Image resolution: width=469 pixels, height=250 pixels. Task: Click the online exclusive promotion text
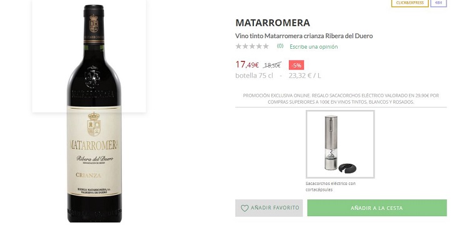click(341, 98)
